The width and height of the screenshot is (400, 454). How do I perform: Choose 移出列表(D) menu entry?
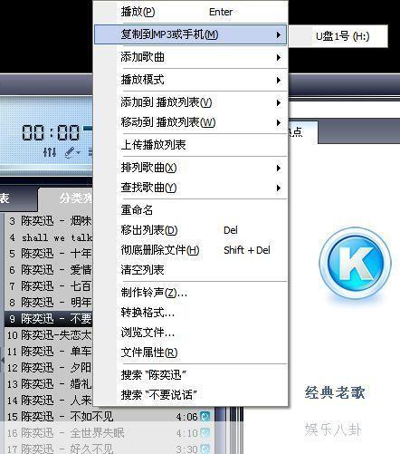[x=191, y=230]
